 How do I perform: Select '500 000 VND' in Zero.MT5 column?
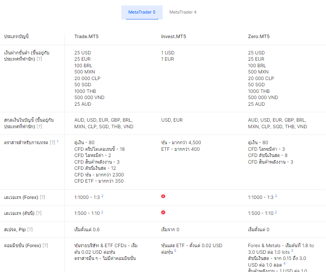coord(263,98)
